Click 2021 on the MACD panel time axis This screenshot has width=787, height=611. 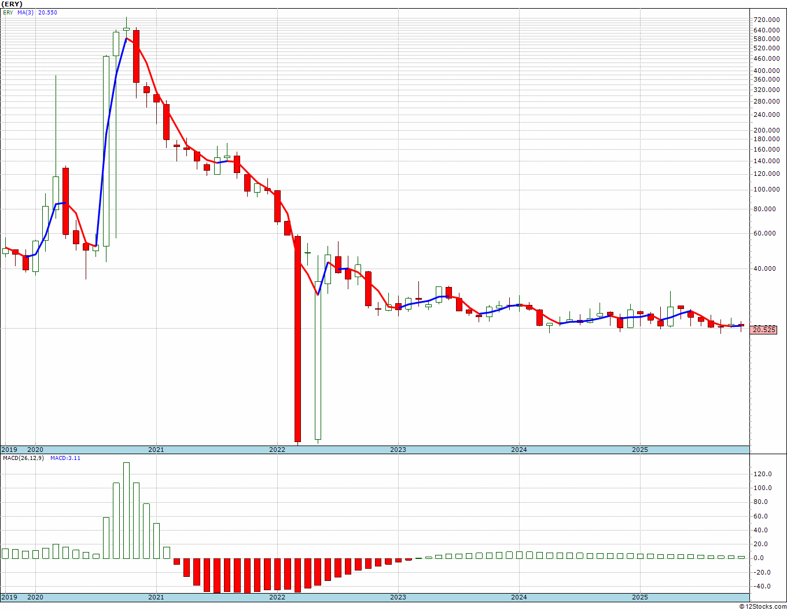click(156, 597)
